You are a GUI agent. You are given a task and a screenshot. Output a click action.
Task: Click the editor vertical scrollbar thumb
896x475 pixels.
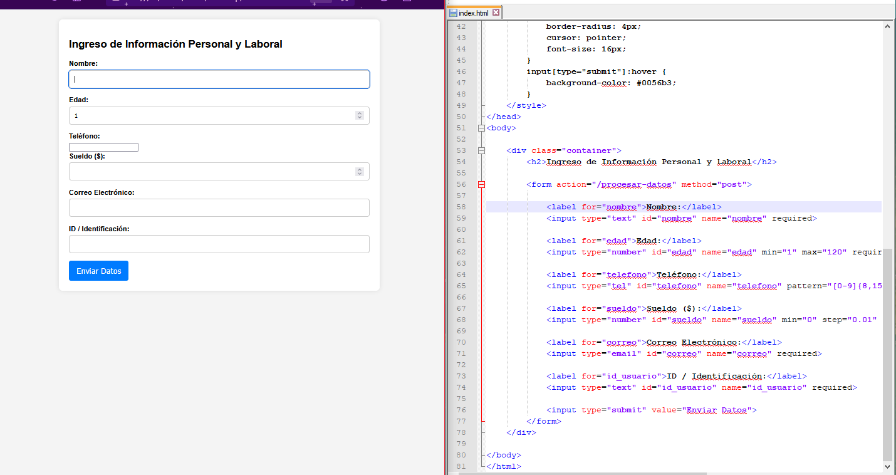(x=887, y=354)
